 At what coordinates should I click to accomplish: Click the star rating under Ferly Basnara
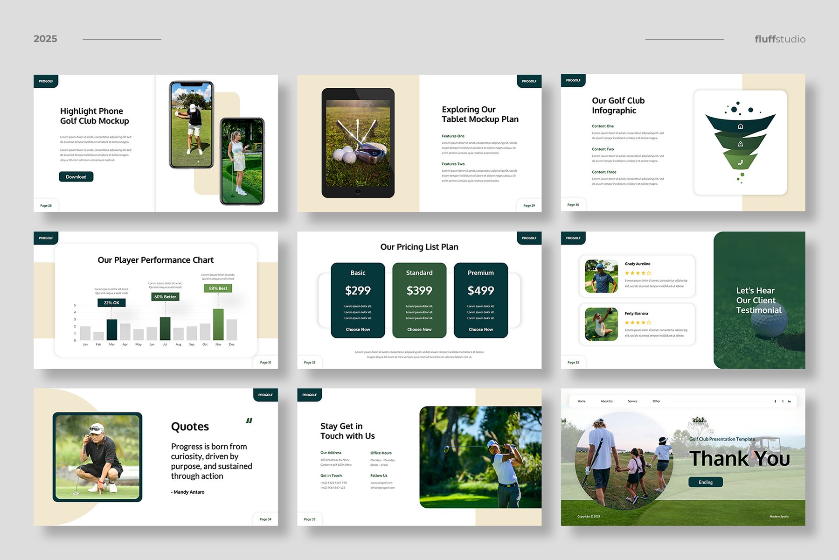[x=638, y=322]
